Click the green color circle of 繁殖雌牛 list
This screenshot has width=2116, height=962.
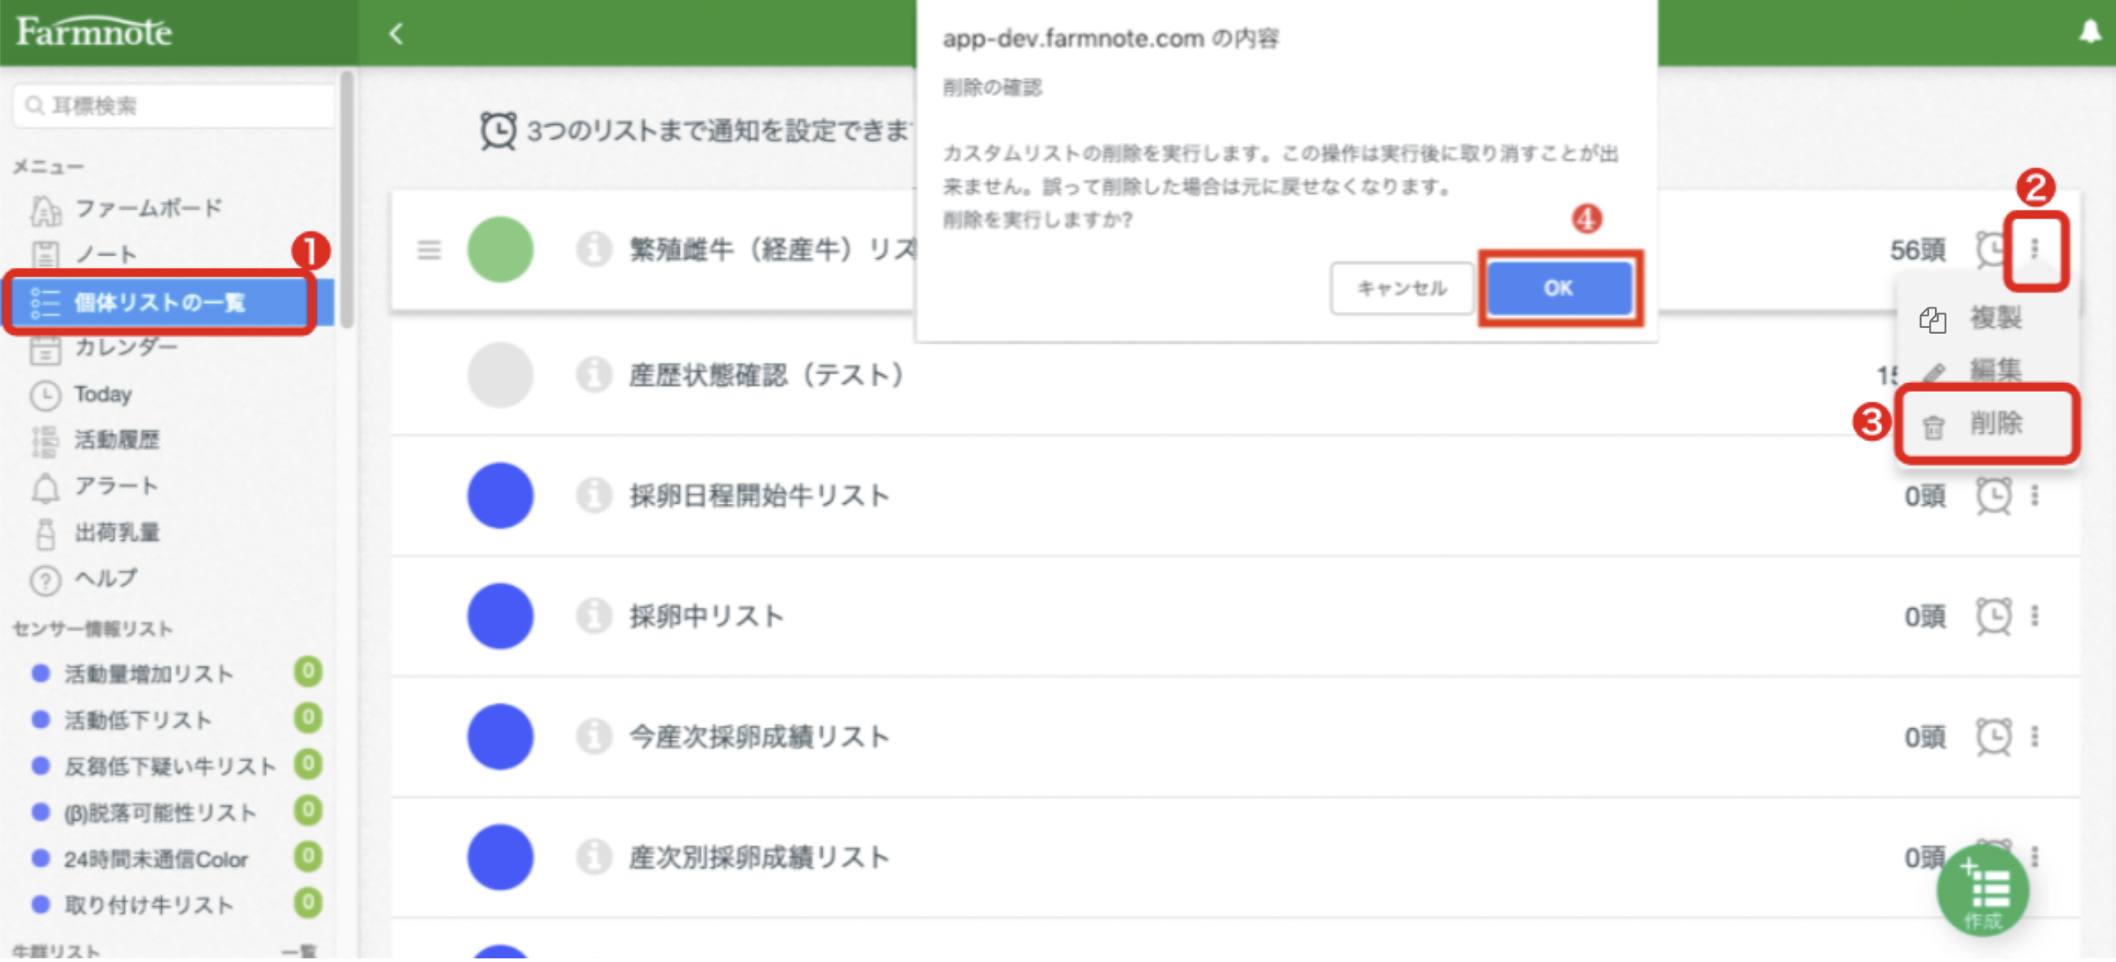point(500,249)
